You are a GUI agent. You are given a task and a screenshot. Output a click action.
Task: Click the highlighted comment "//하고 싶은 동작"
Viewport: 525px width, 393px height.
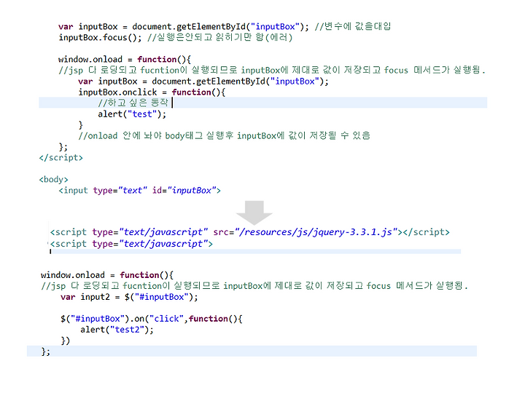tap(133, 103)
